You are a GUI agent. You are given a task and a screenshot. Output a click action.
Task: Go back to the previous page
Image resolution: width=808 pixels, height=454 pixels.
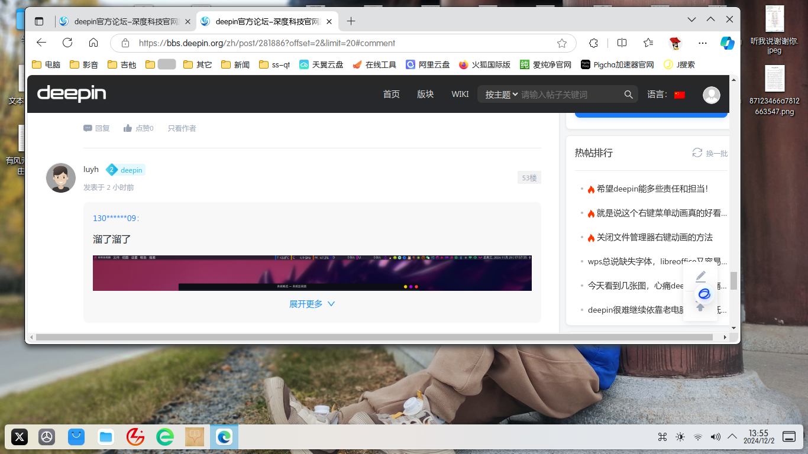click(x=41, y=43)
